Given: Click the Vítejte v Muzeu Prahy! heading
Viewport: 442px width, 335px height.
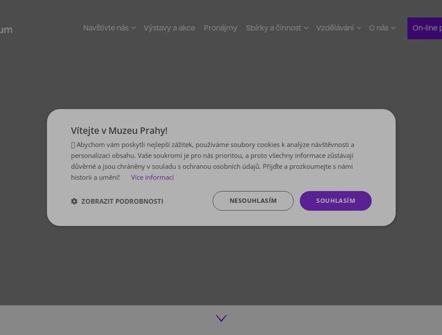Looking at the screenshot, I should click(119, 131).
